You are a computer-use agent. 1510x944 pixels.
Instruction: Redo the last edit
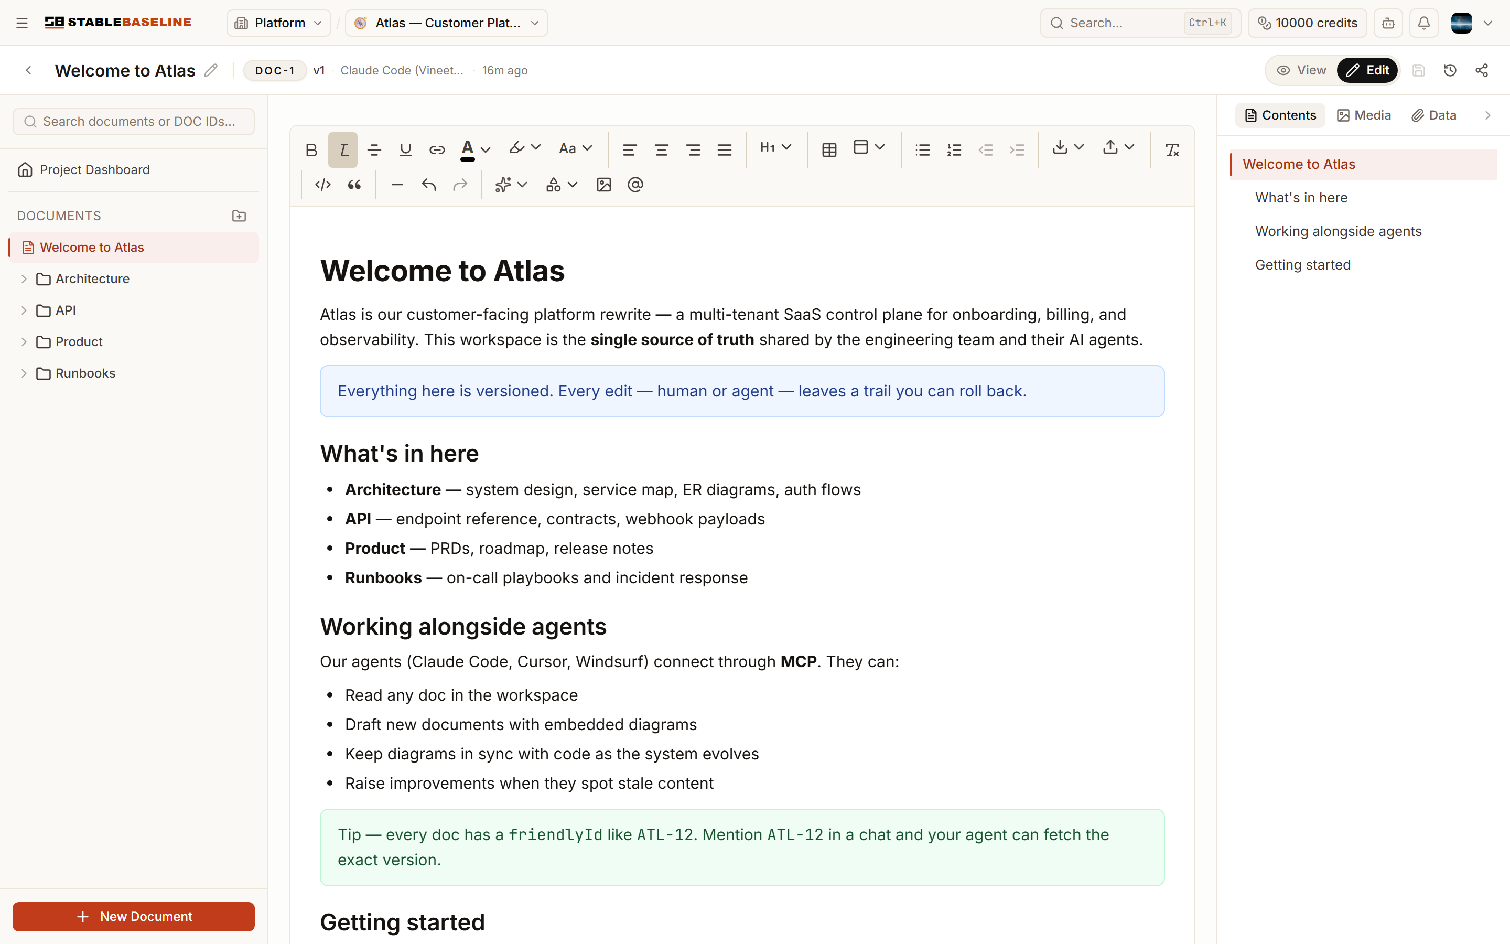tap(460, 185)
